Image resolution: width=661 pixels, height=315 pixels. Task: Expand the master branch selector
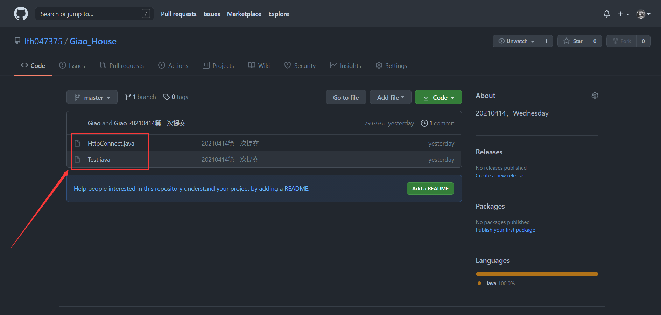click(x=92, y=97)
